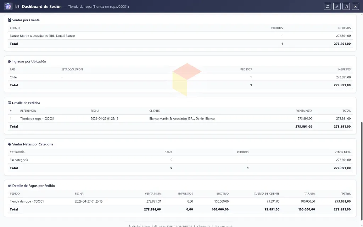Screen dimensions: 363x227
Task: Click the bold Total cash amount 100.000,00
Action: click(x=220, y=209)
